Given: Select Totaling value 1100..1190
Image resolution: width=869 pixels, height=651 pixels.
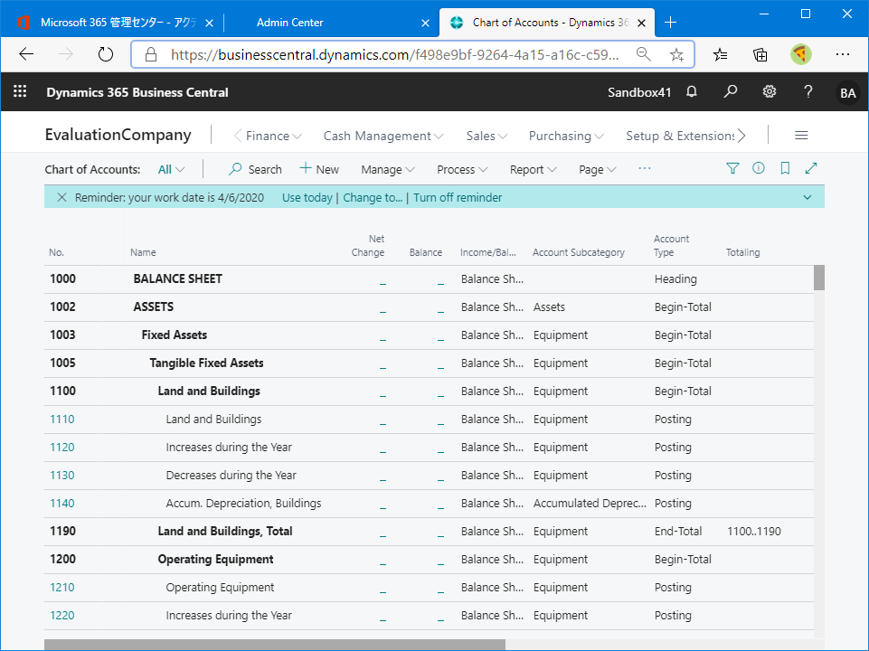Looking at the screenshot, I should pos(754,532).
